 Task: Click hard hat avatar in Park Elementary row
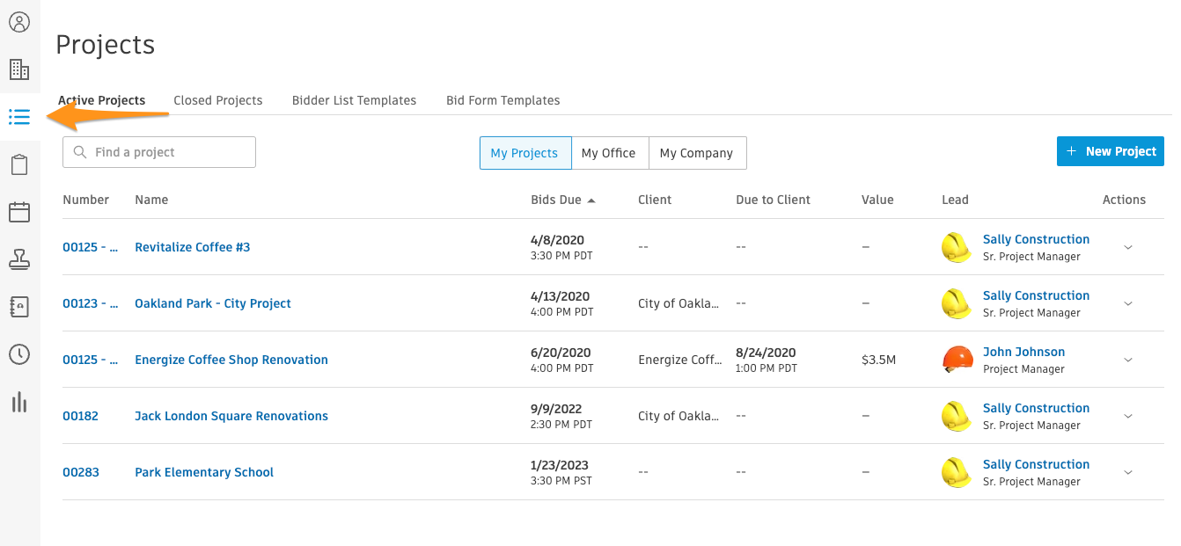point(956,472)
